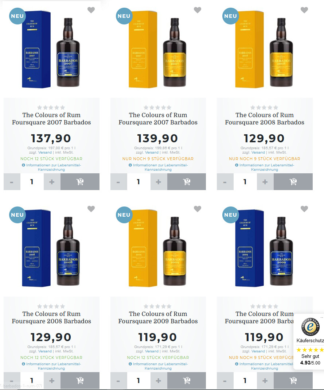The width and height of the screenshot is (324, 390).
Task: Favorite the blue-box Barbados 2007 rum with heart
Action: pyautogui.click(x=91, y=10)
